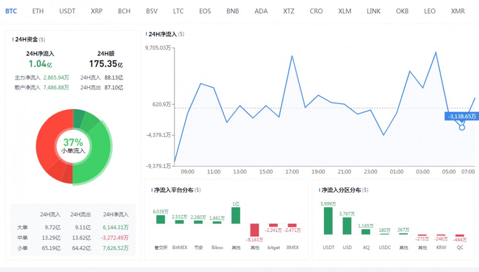Click the 17:00 x-axis time label
Image resolution: width=479 pixels, height=272 pixels.
[x=292, y=172]
